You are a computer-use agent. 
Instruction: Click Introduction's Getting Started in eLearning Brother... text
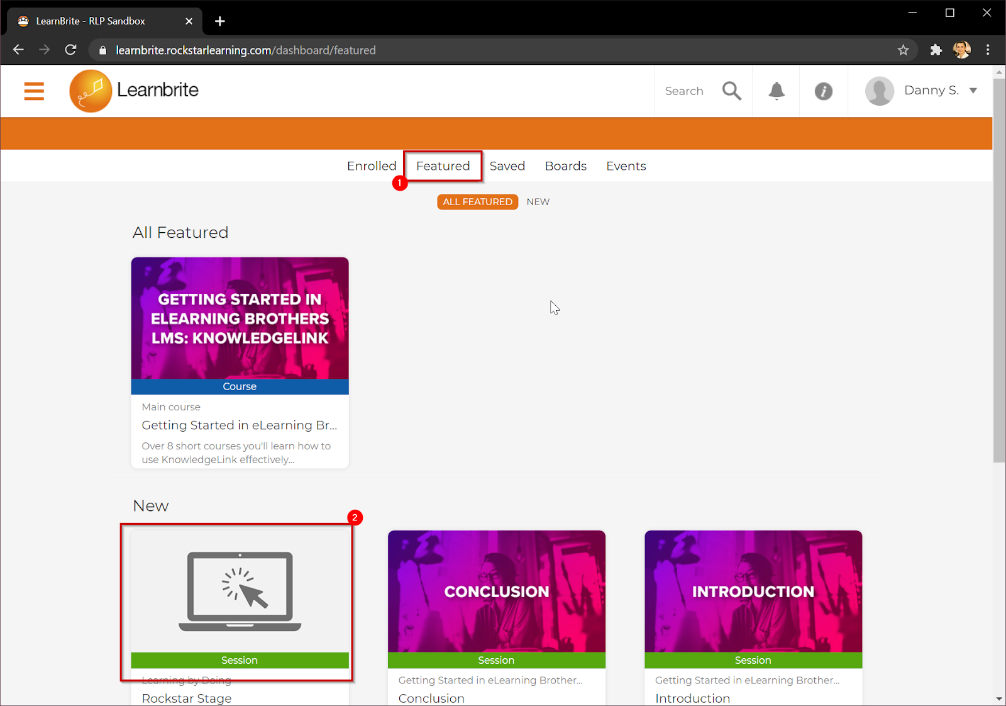tap(747, 680)
